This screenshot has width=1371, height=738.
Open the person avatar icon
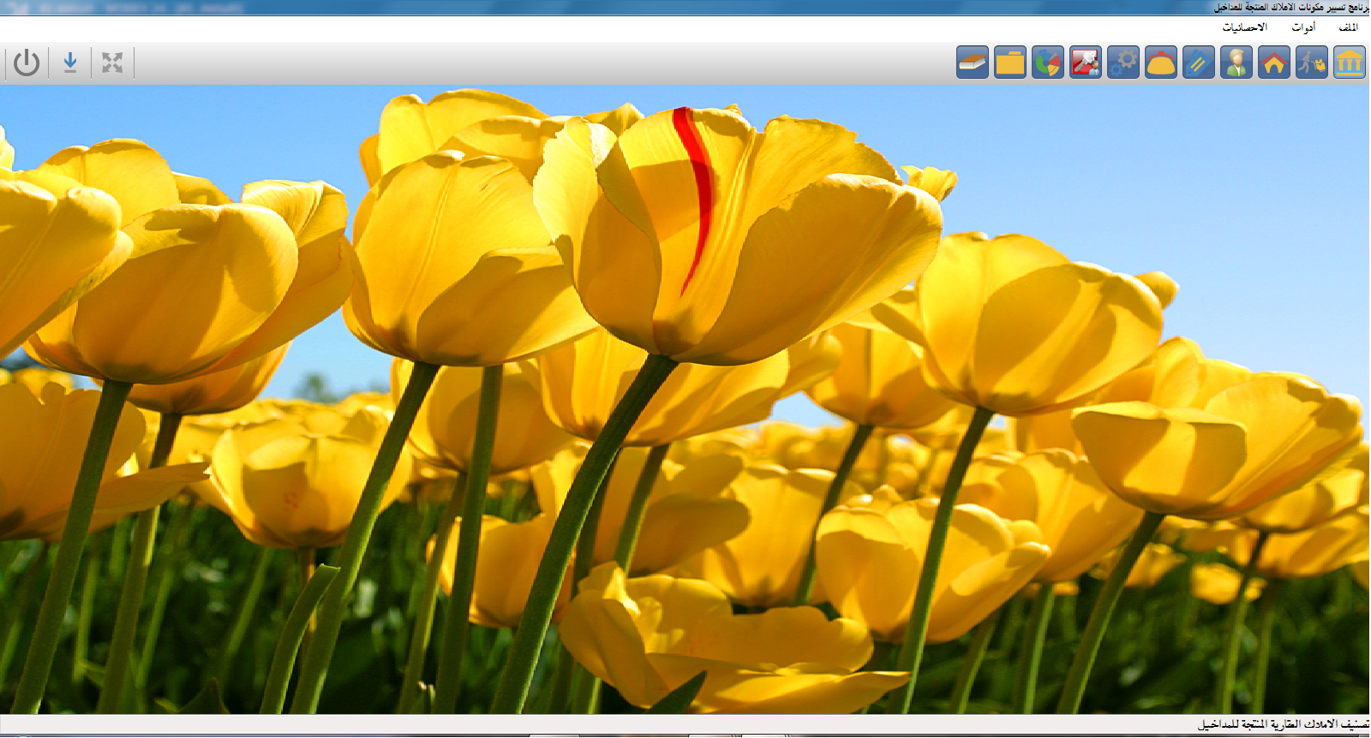[x=1236, y=62]
